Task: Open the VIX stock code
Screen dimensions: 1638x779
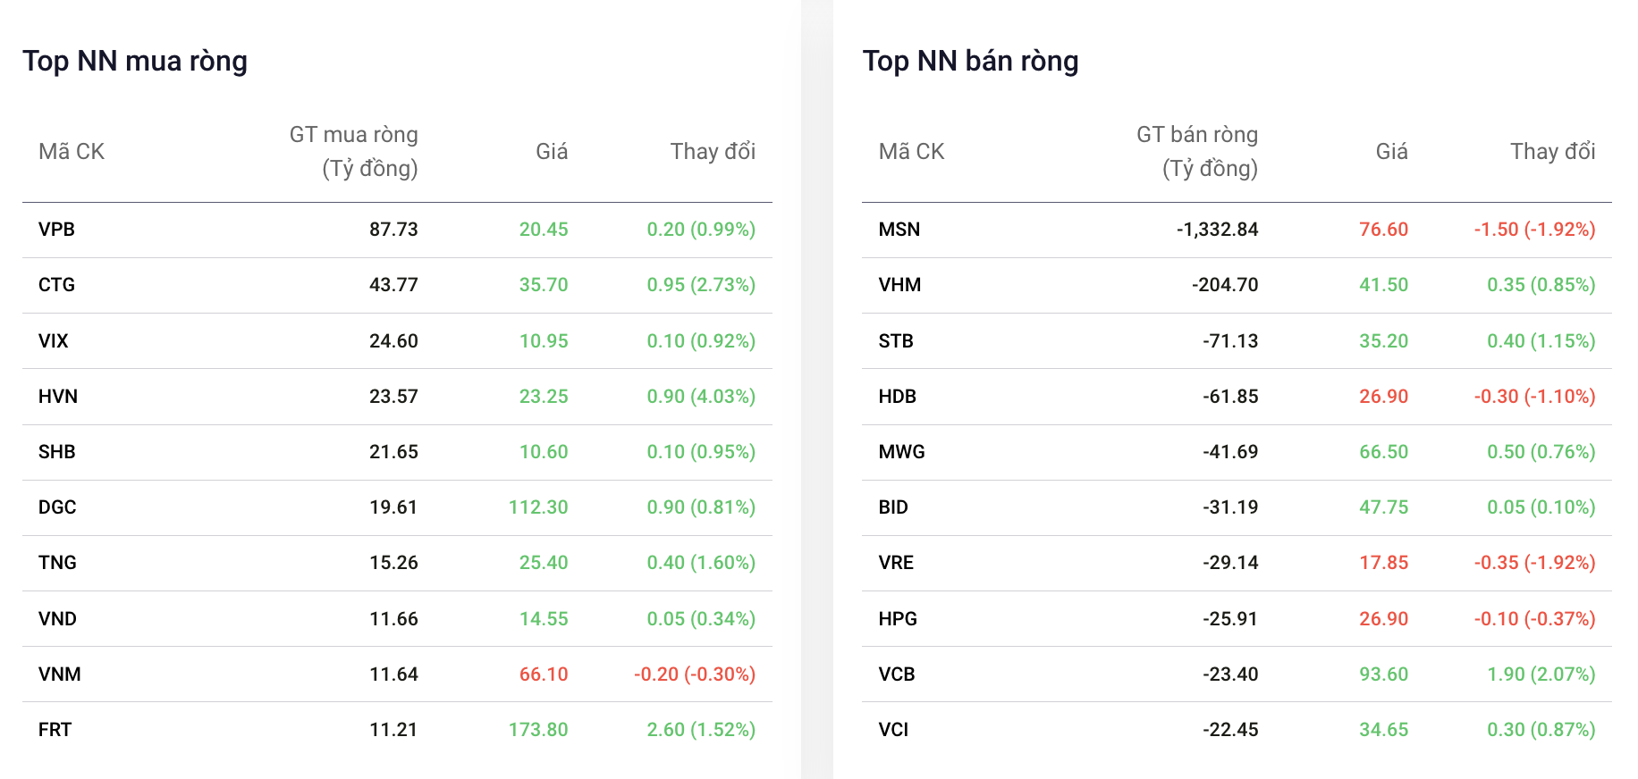Action: coord(54,341)
